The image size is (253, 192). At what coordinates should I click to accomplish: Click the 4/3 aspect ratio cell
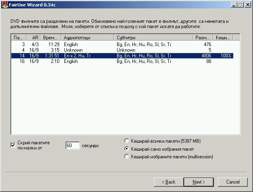coord(35,44)
